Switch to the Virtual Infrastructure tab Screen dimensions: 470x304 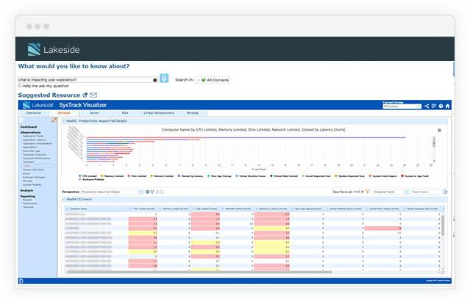(x=159, y=113)
